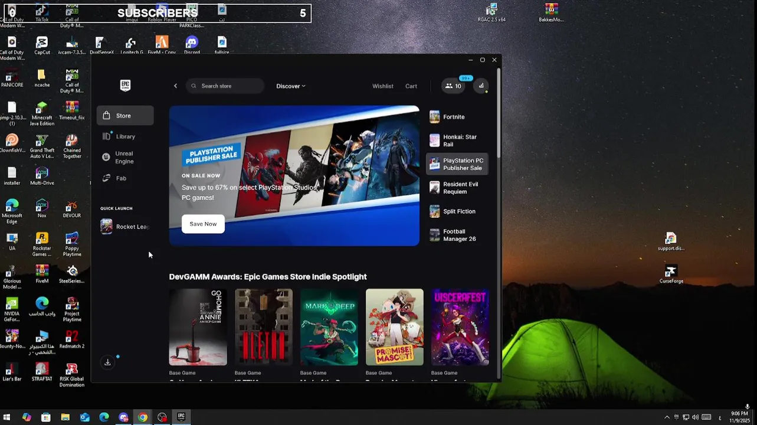The width and height of the screenshot is (757, 425).
Task: Click the Epic Games logo in launcher
Action: [x=125, y=86]
